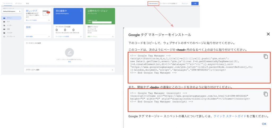Click chevron beside 最新バージョン

click(x=113, y=36)
